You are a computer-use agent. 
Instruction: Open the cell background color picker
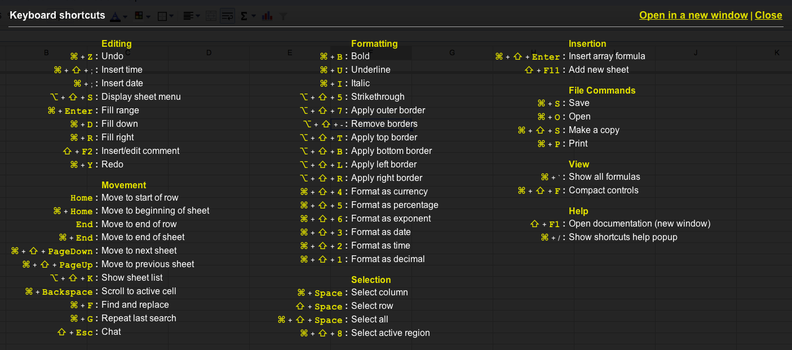coord(139,16)
